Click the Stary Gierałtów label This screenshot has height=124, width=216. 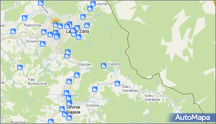tap(130, 88)
